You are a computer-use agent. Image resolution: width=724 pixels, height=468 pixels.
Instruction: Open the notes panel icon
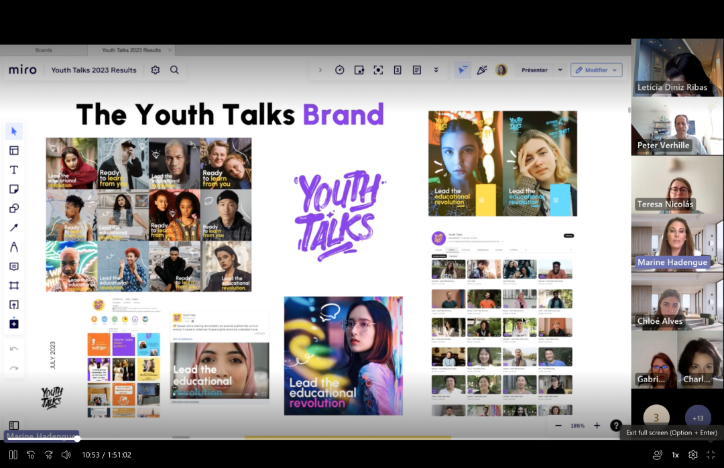(x=416, y=70)
